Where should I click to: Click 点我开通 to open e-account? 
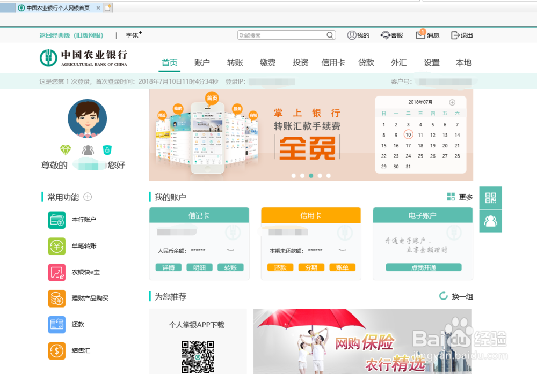tap(423, 267)
